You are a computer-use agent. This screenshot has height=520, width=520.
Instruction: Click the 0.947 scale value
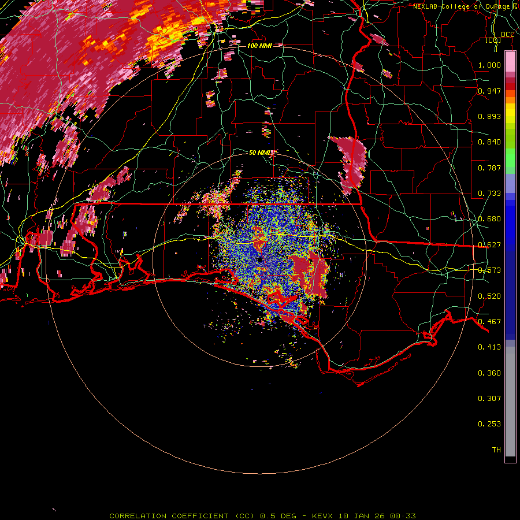tap(489, 91)
